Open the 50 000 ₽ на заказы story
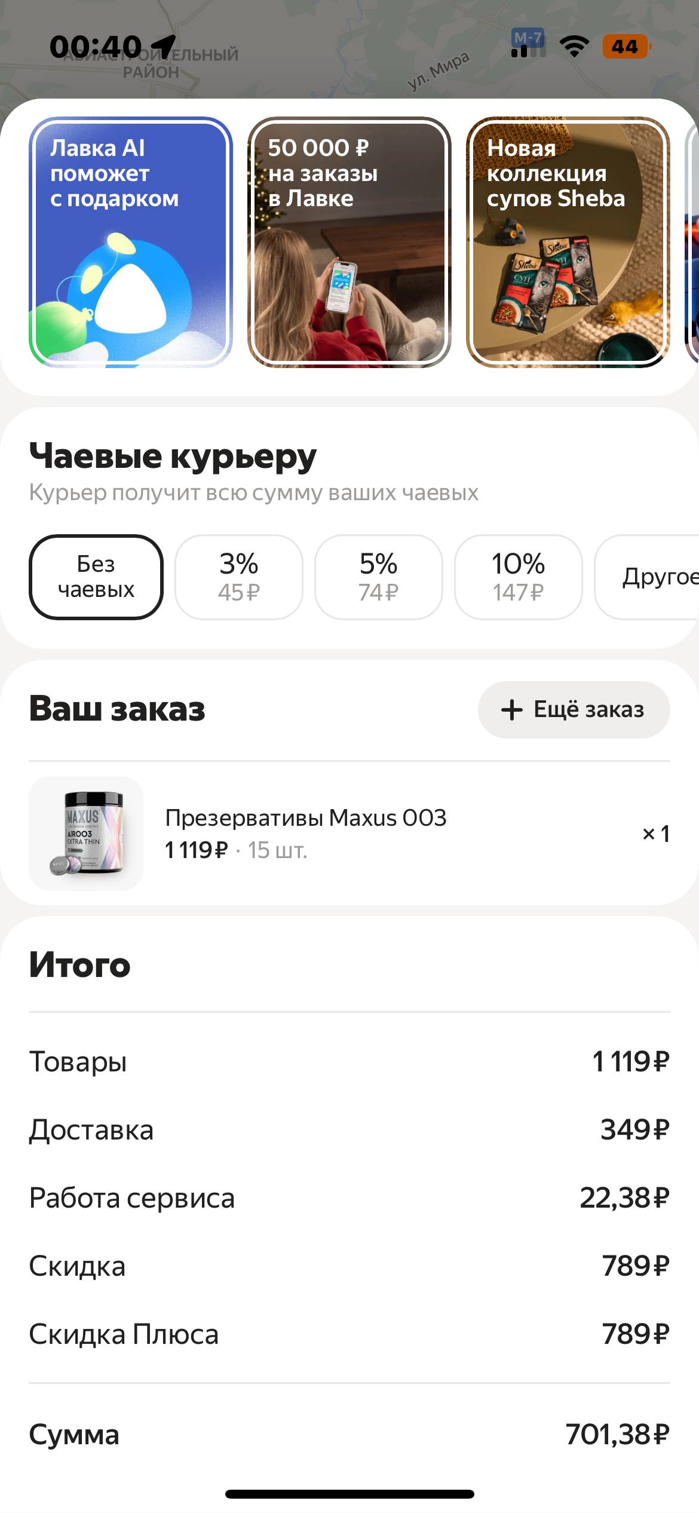Screen dimensions: 699x1513 [x=349, y=242]
